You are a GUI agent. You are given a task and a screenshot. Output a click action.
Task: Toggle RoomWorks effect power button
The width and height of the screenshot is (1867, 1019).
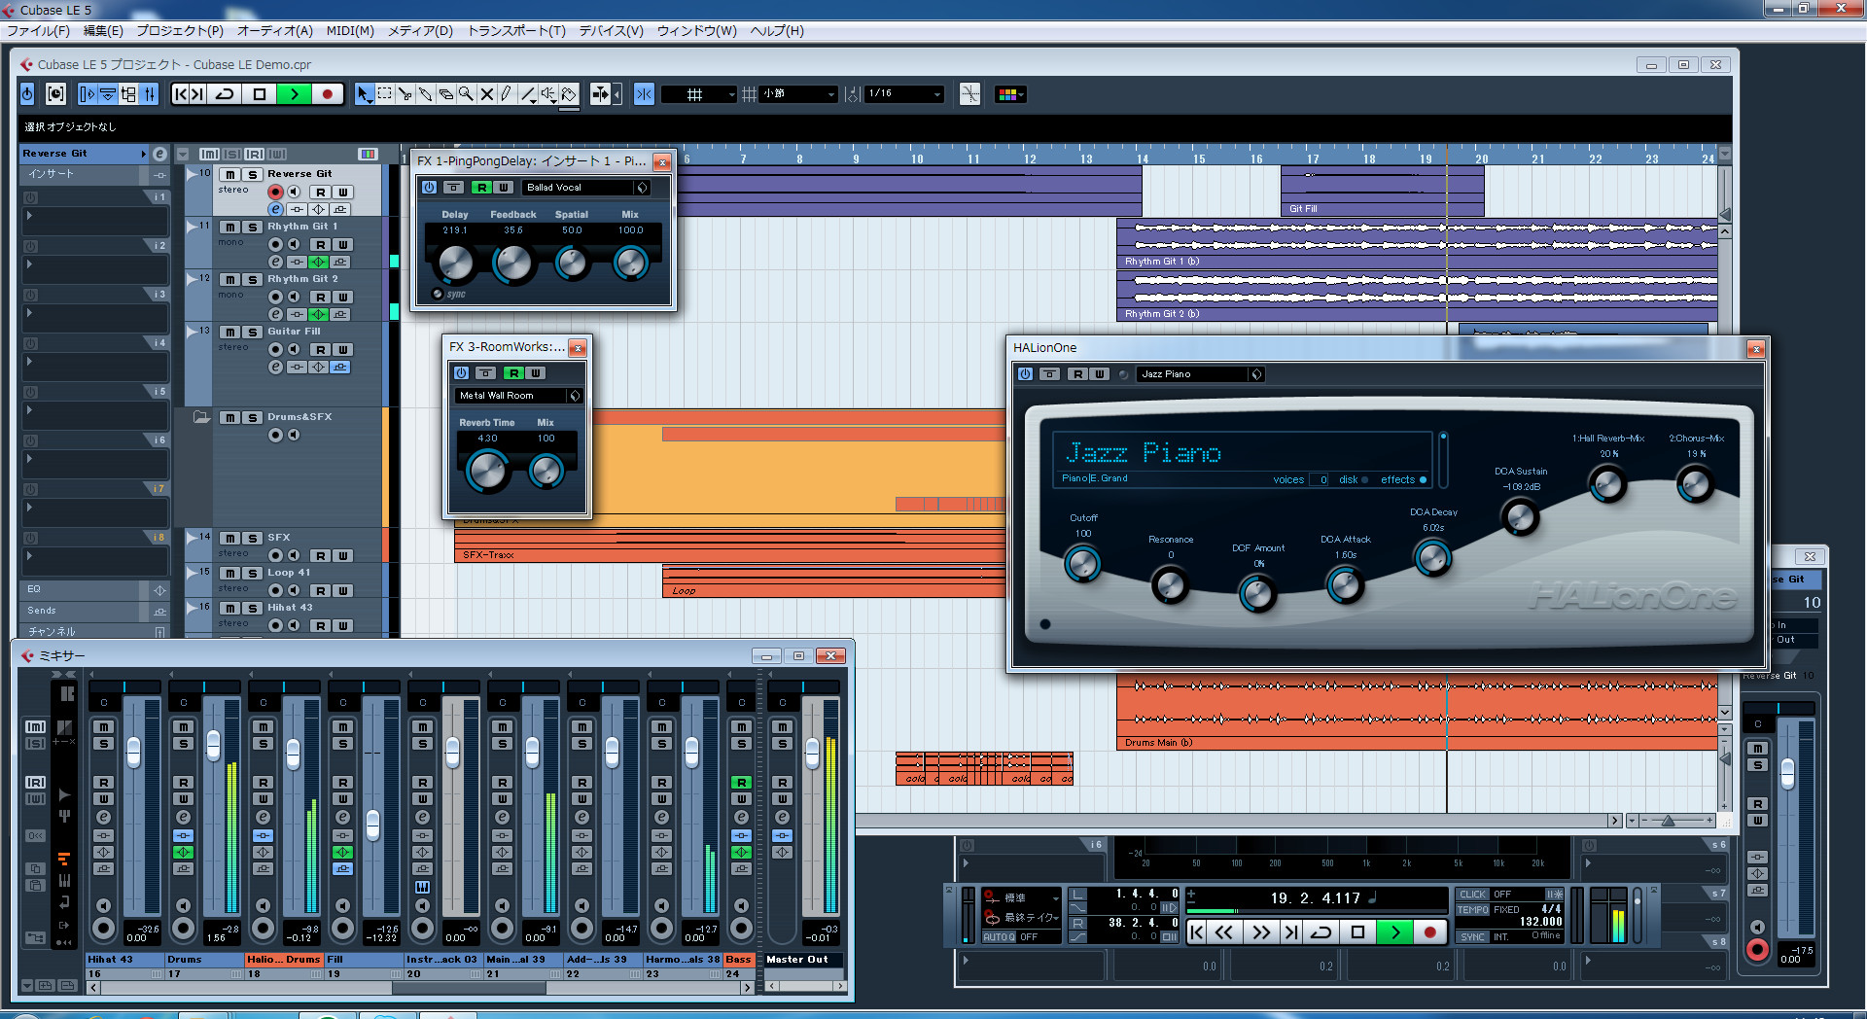[x=461, y=373]
